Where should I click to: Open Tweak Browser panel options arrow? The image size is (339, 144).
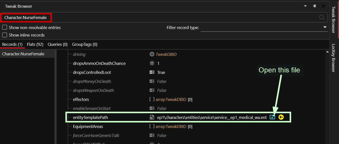point(305,6)
